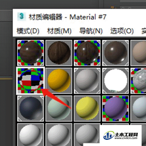Select the dark blue-gray sphere sample slot
Image resolution: width=146 pixels, height=146 pixels.
pyautogui.click(x=30, y=108)
